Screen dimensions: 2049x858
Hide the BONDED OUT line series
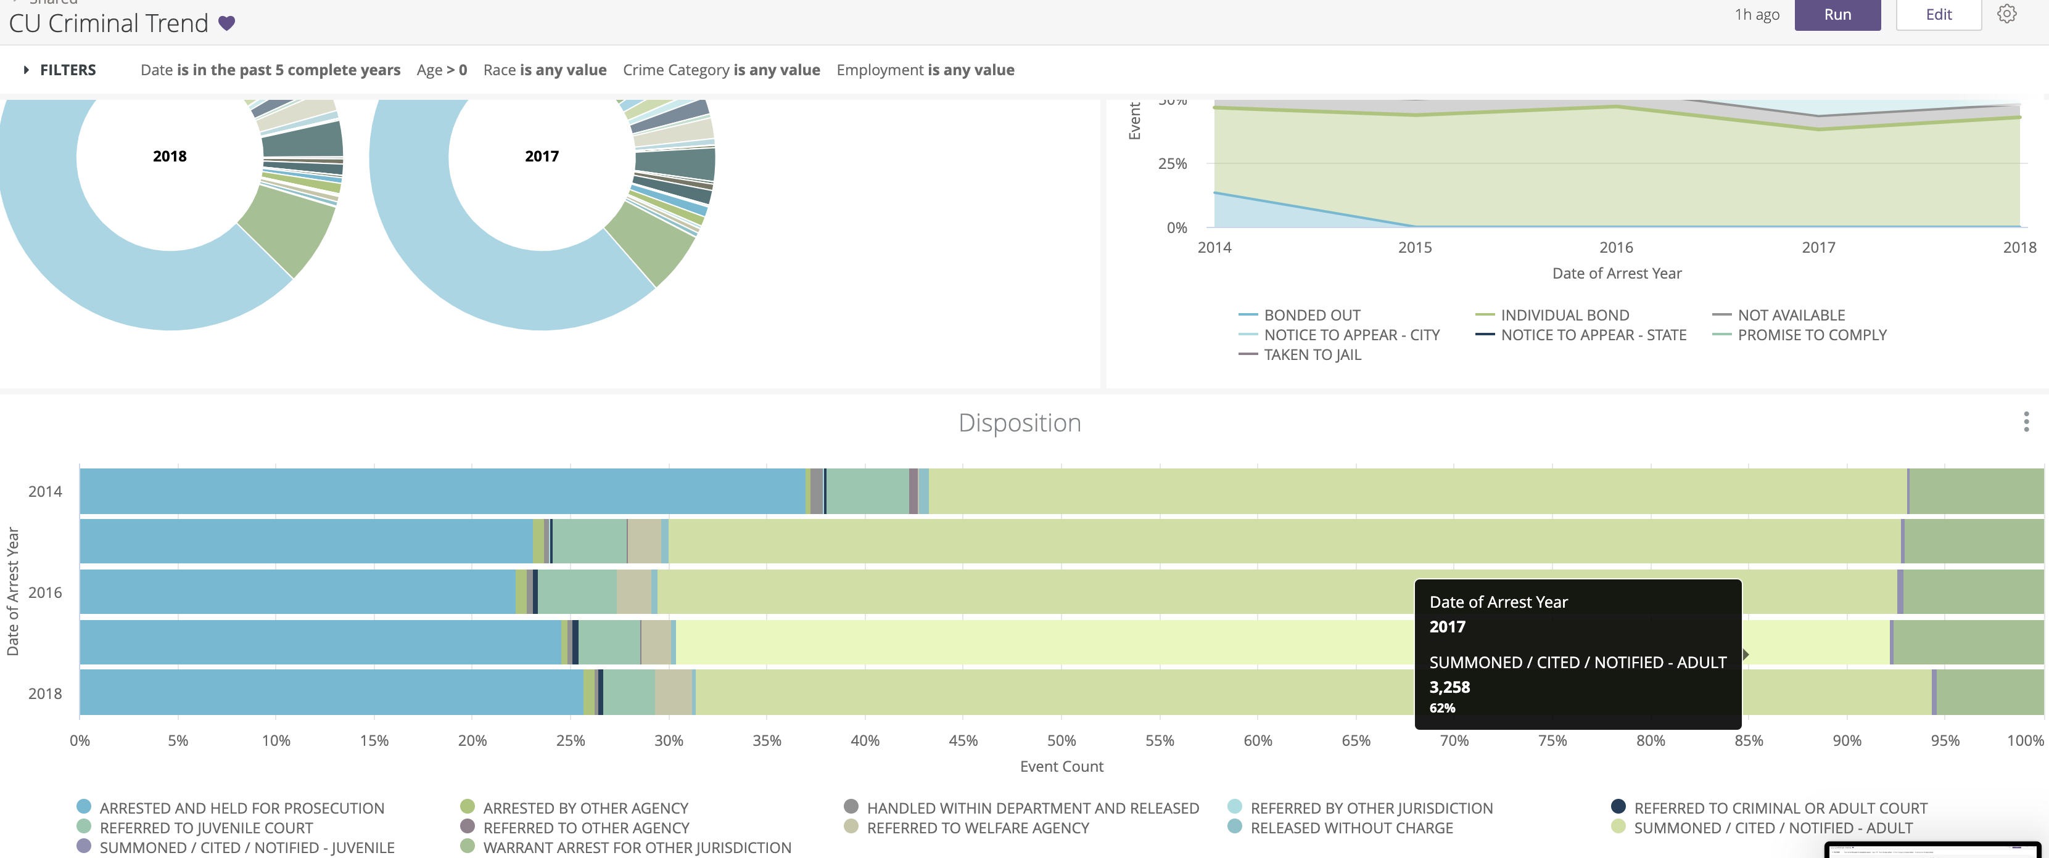click(1312, 315)
